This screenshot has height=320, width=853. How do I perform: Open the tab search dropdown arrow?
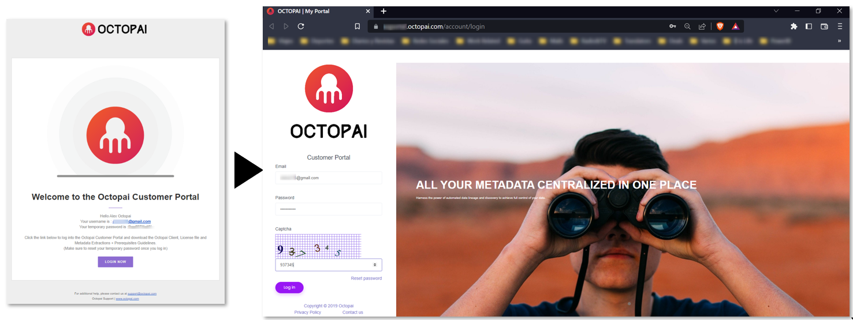776,11
